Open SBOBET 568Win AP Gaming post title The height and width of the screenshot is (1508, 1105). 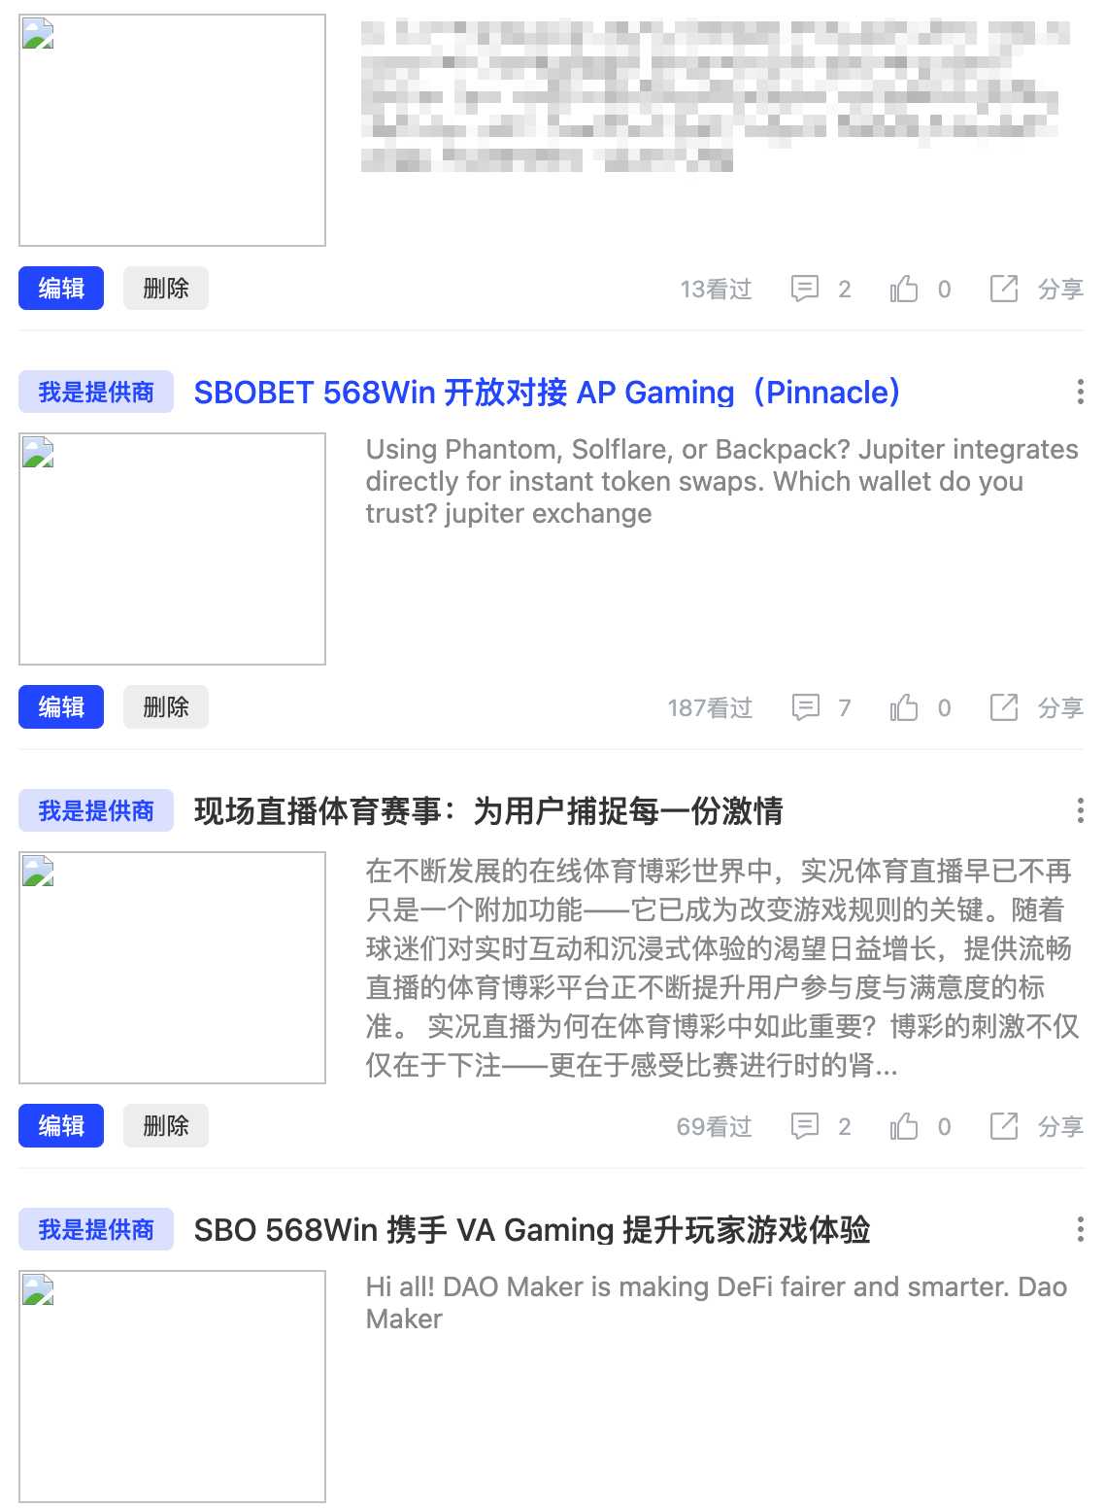(x=548, y=393)
